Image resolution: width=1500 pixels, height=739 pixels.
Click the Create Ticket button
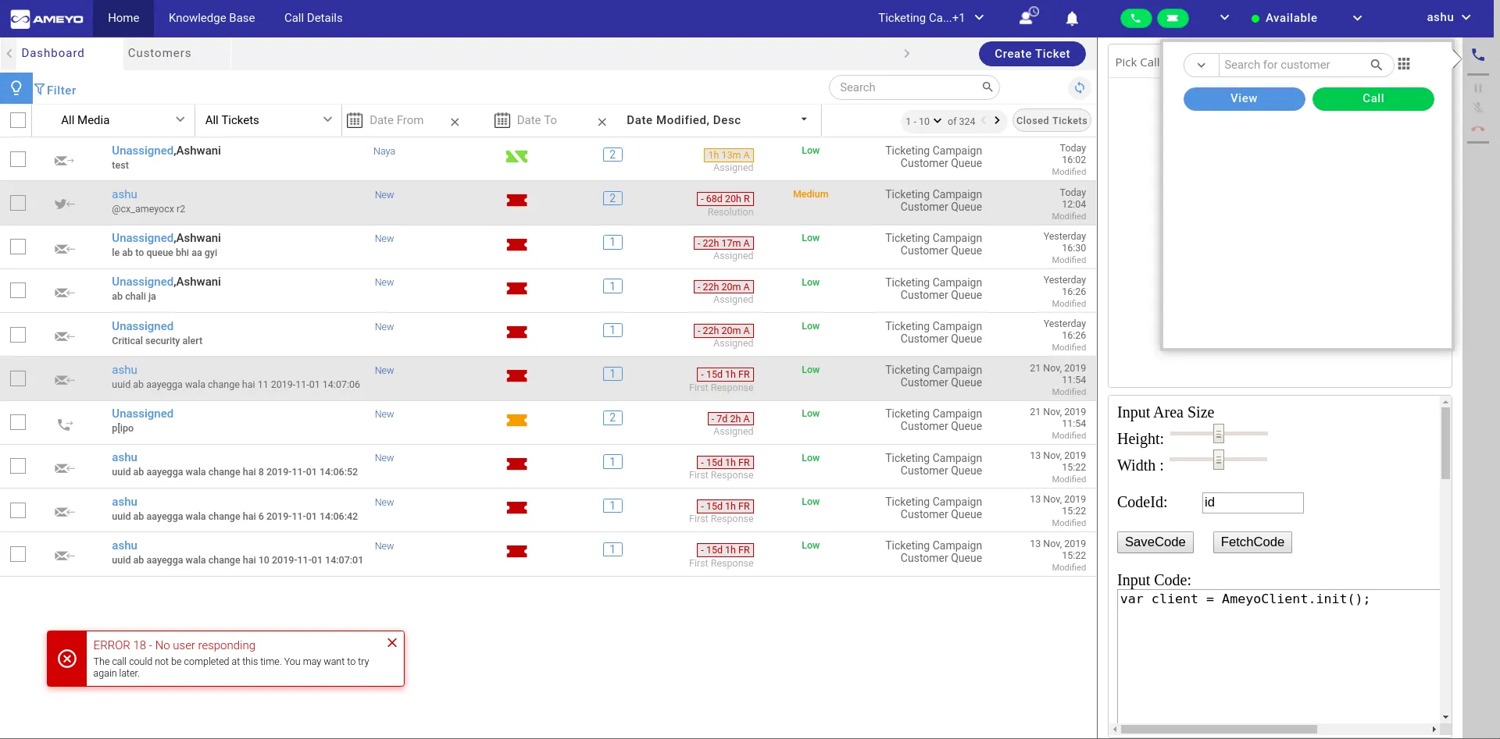(1032, 54)
